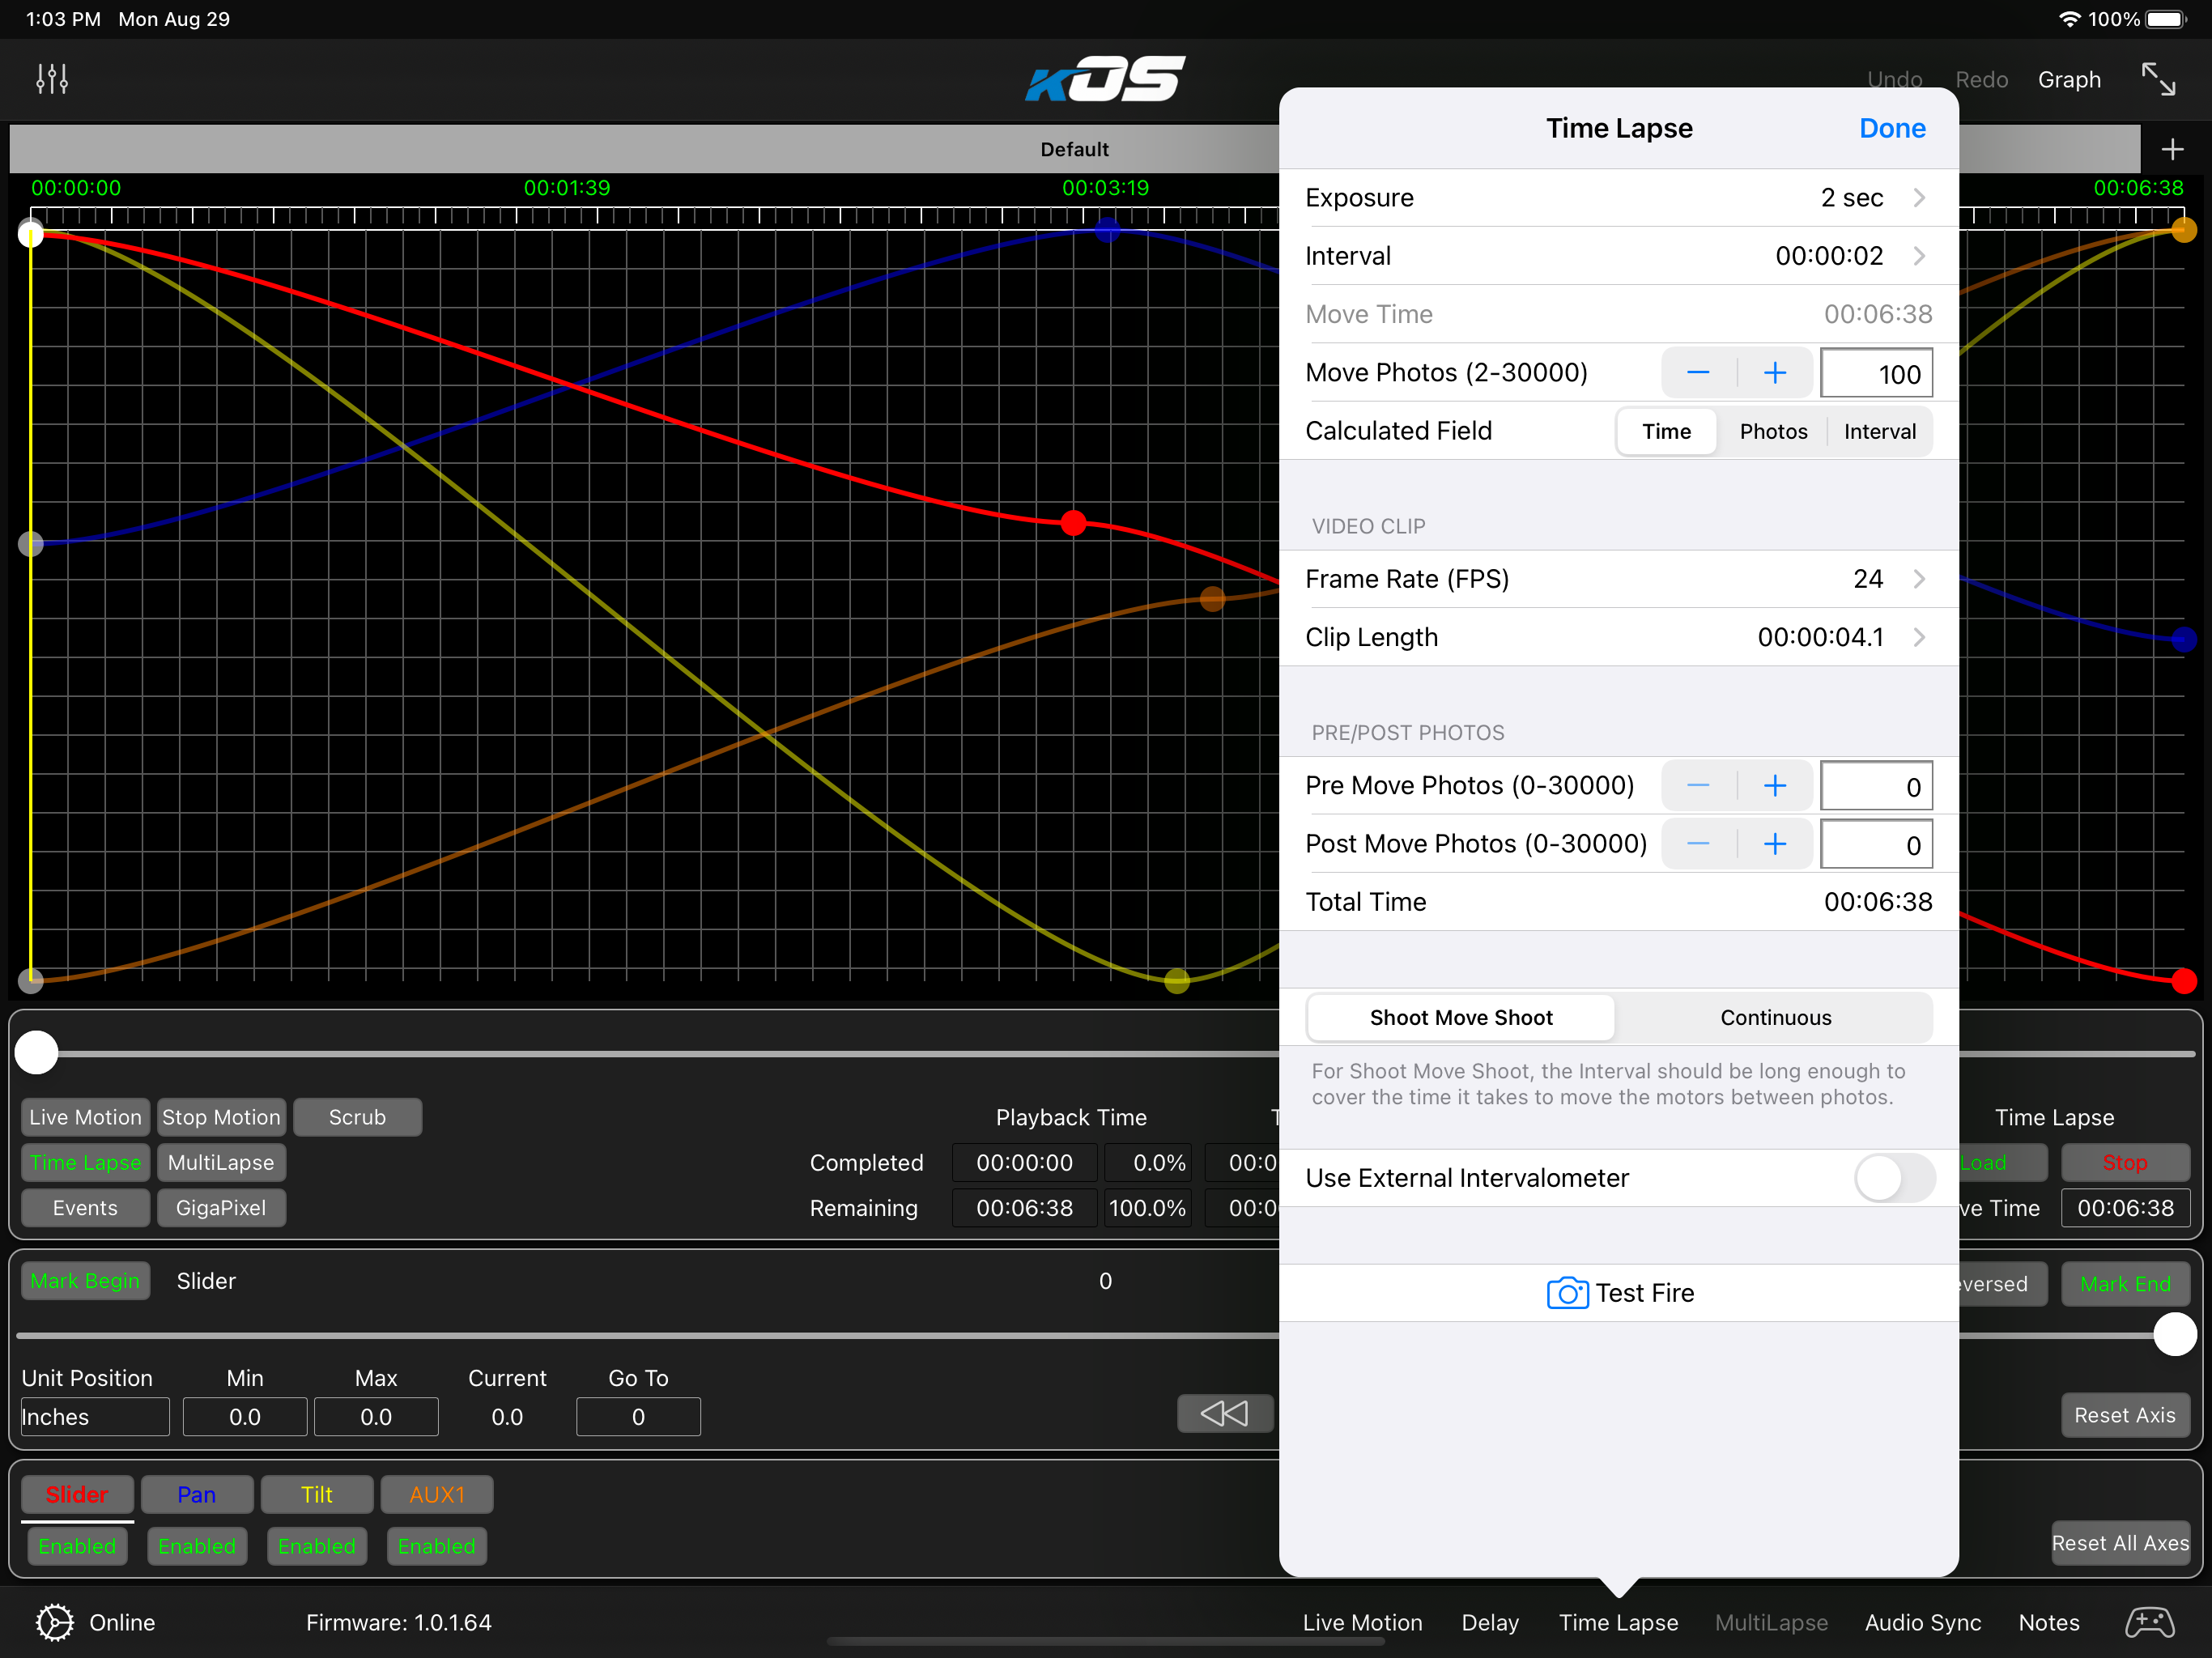
Task: Click the fullscreen expand arrows icon
Action: (x=2158, y=79)
